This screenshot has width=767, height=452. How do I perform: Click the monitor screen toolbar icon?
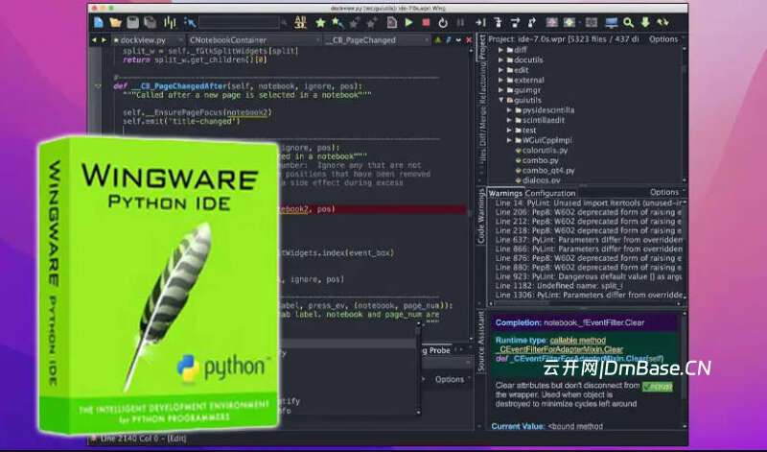point(612,22)
